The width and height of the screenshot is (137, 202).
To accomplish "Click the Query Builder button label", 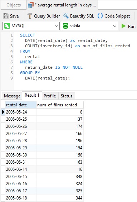I will click(47, 16).
